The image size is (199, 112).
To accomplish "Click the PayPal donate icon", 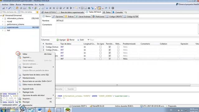I will (x=177, y=4).
